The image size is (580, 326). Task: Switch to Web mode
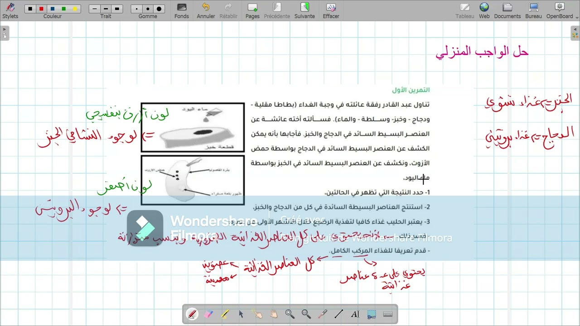484,10
